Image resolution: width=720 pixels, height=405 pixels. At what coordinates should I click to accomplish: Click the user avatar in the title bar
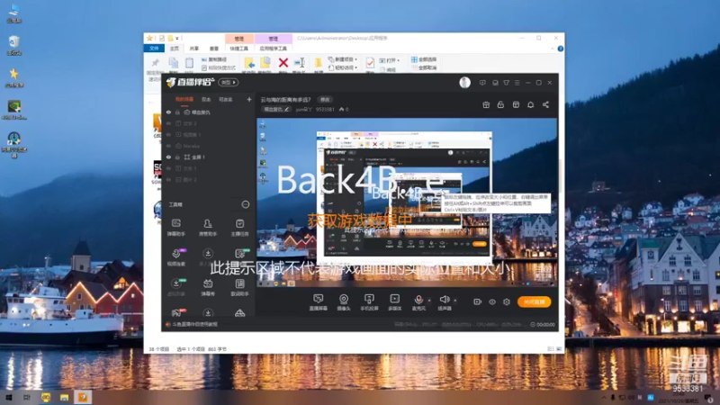[464, 82]
